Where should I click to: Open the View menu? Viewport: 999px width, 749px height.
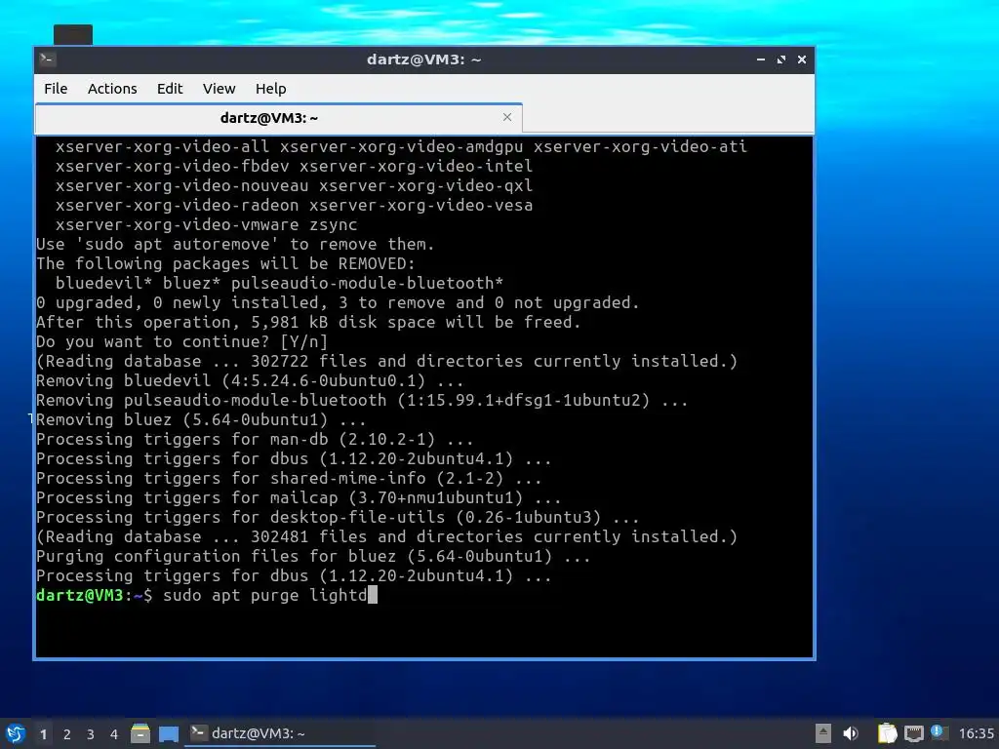(x=220, y=89)
